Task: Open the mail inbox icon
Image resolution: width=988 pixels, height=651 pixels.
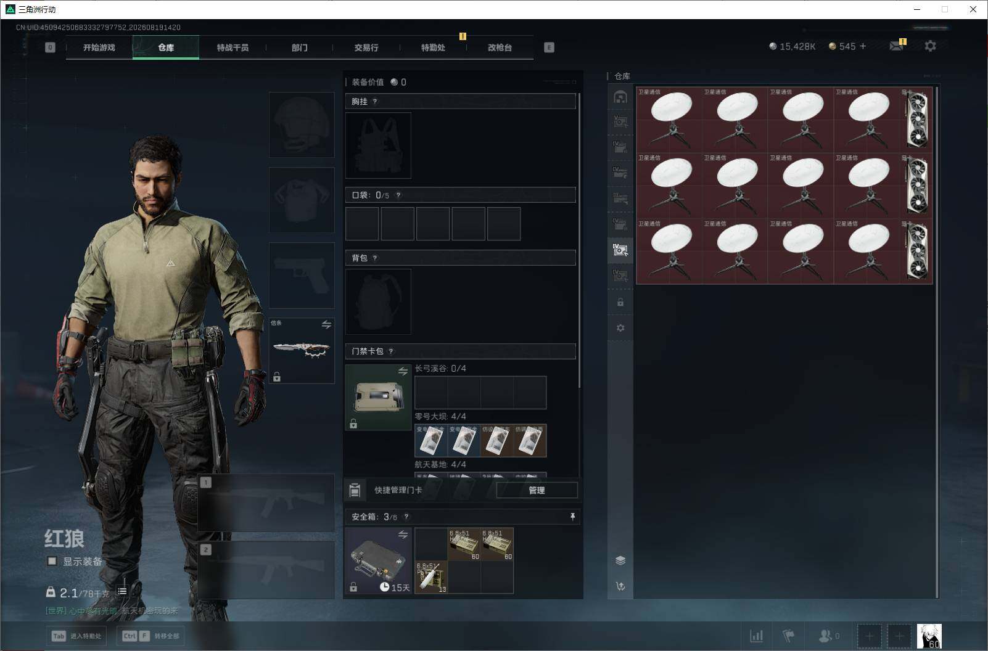Action: [x=896, y=46]
